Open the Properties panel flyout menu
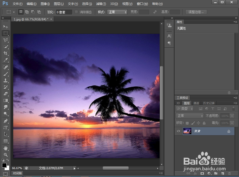 coord(235,22)
